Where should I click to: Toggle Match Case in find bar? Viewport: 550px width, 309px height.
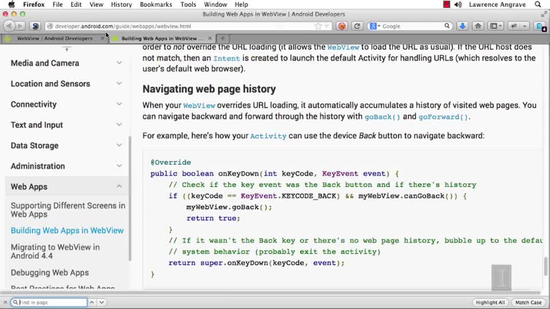click(x=528, y=302)
